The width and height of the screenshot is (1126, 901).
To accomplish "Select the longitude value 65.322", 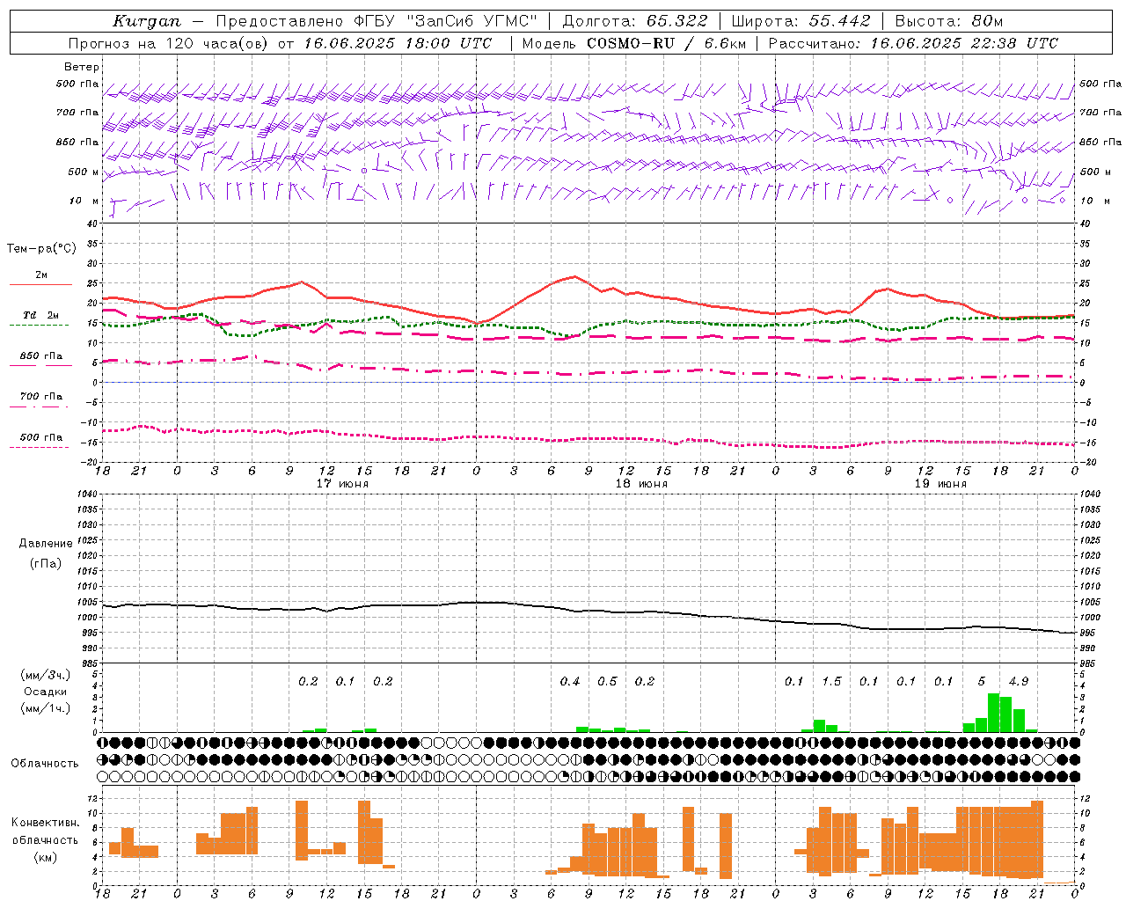I will click(x=677, y=21).
